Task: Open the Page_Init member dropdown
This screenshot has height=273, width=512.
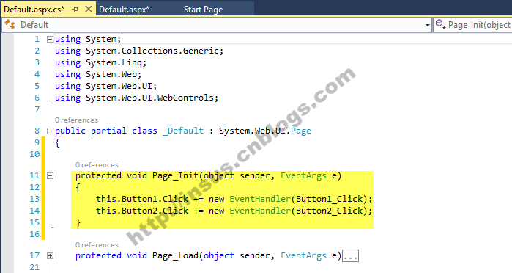Action: [x=473, y=25]
